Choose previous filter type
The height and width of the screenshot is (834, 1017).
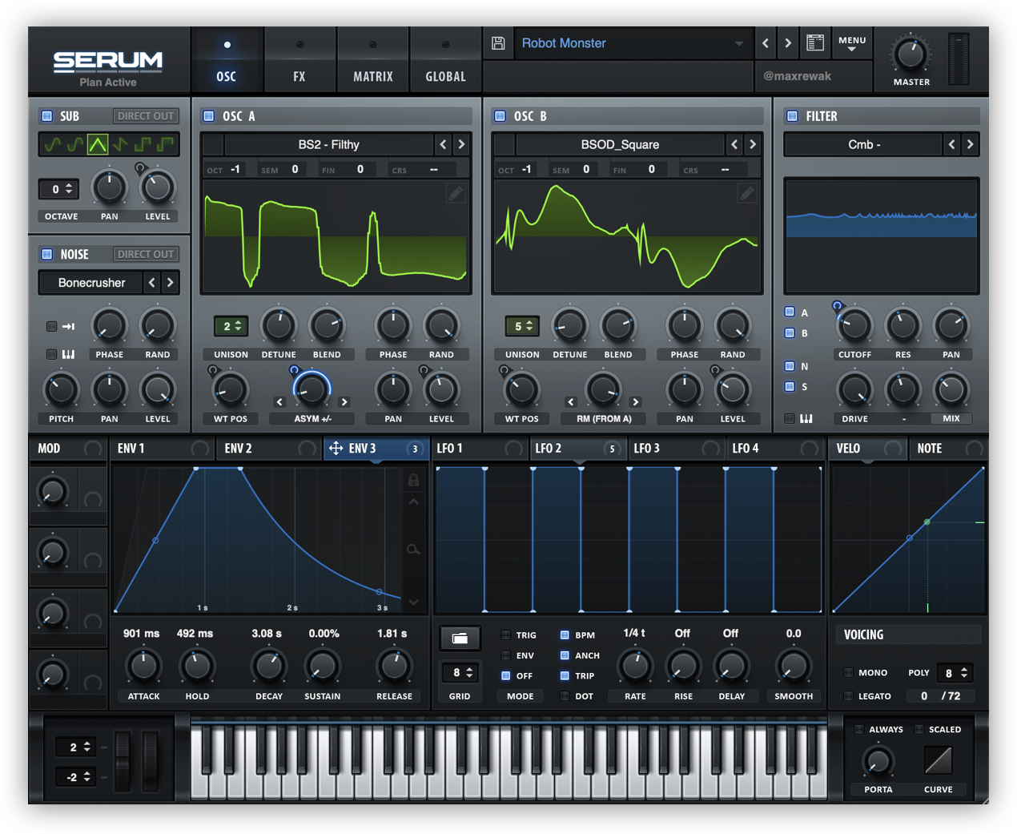[x=951, y=144]
